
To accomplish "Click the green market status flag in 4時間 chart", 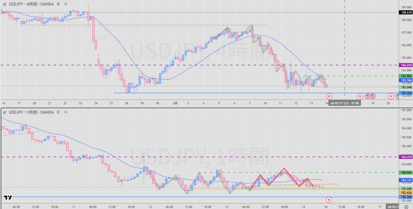I will click(x=59, y=5).
